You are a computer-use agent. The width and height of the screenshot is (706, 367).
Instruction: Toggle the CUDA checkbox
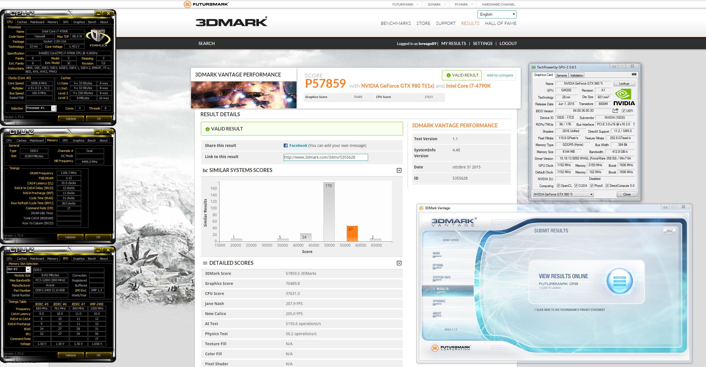(576, 186)
